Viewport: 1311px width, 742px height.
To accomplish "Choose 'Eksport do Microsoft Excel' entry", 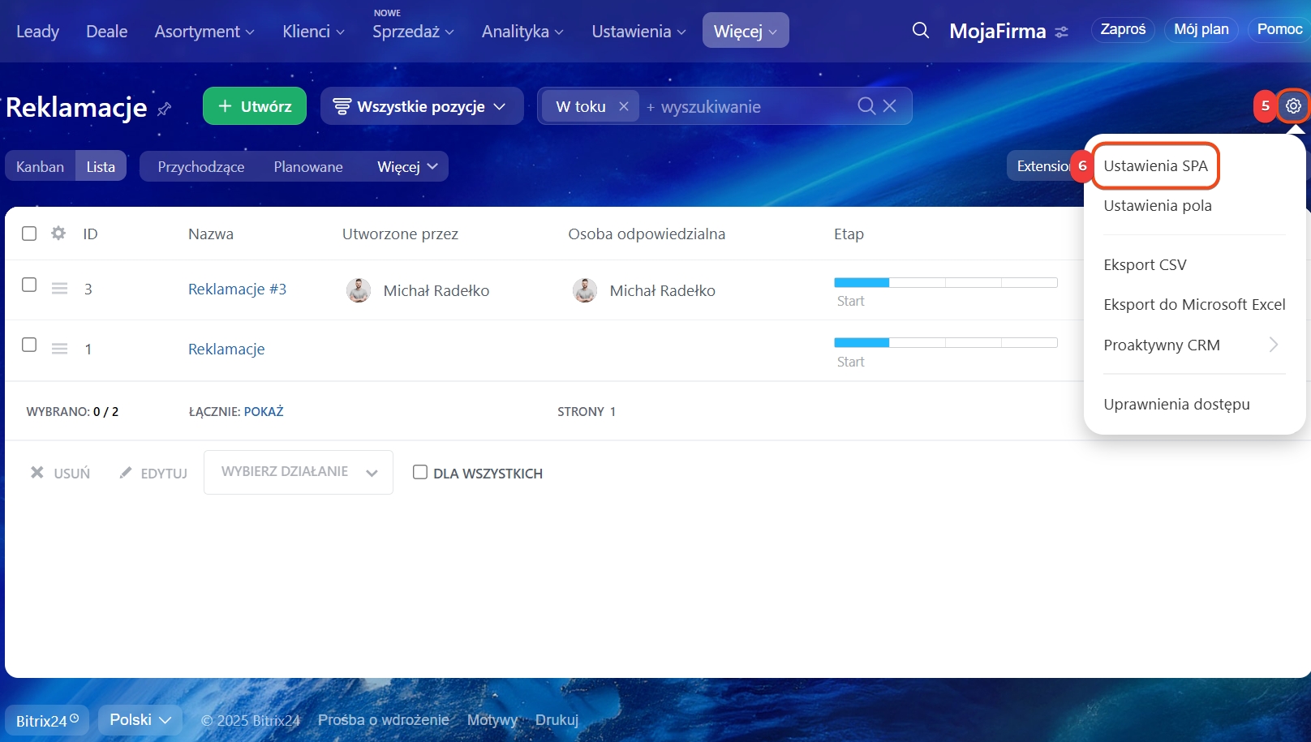I will (x=1194, y=304).
